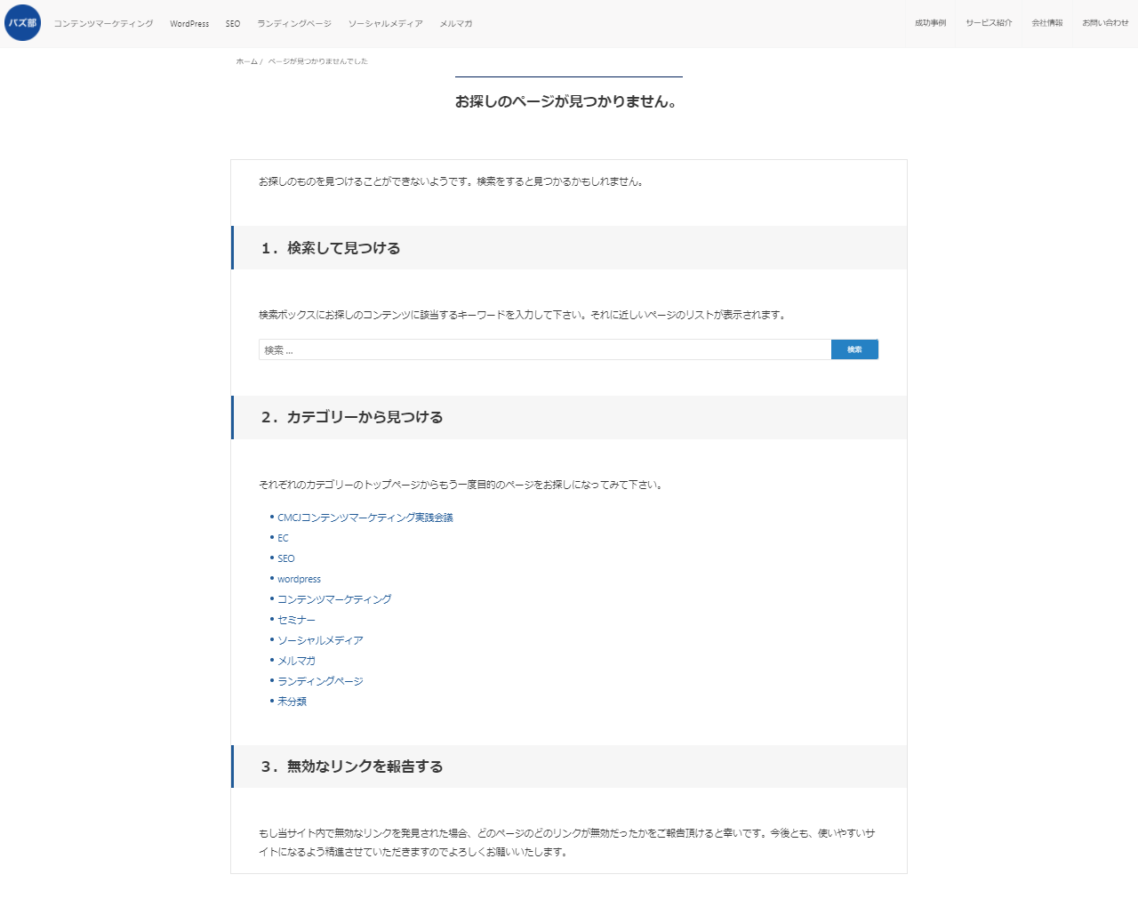The height and width of the screenshot is (923, 1138).
Task: Go to ソーシャルメディア in top navigation
Action: [x=385, y=24]
